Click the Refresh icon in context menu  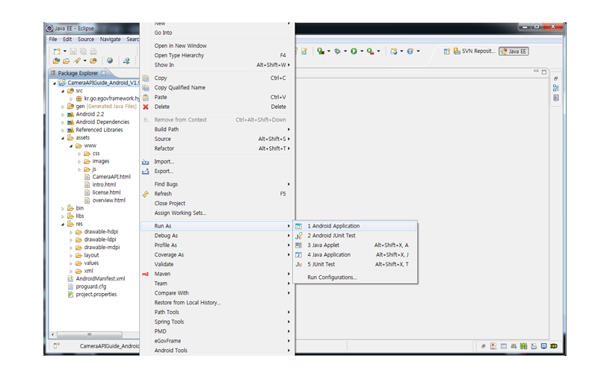tap(146, 194)
